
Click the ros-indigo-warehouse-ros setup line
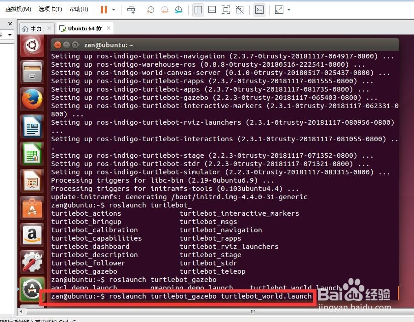pyautogui.click(x=208, y=64)
